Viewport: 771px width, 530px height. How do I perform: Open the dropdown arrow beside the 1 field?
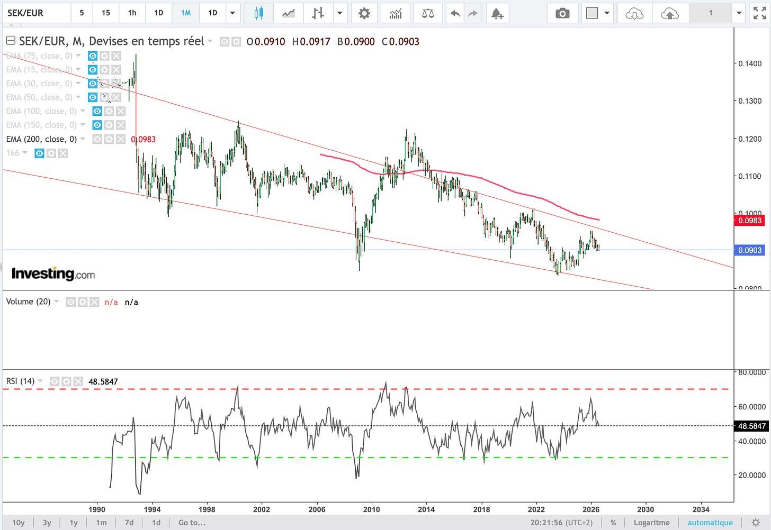[739, 13]
